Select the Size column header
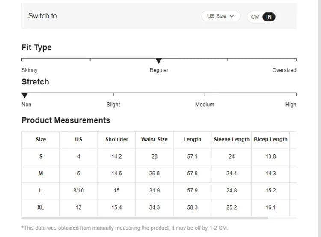 click(41, 139)
